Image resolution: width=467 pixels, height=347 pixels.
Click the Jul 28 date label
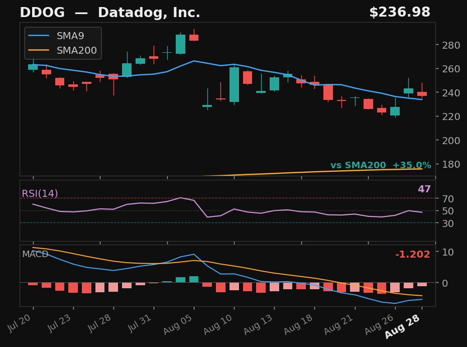coord(100,323)
